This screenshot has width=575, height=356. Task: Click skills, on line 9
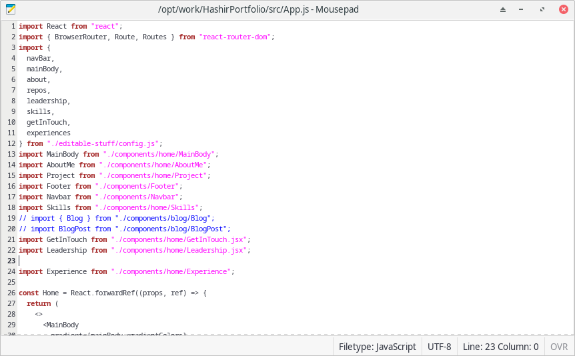[x=40, y=111]
